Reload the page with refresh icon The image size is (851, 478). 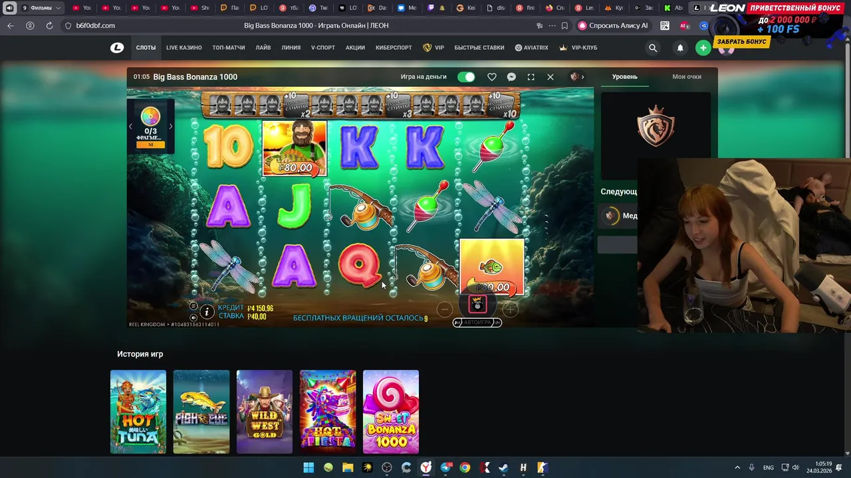pyautogui.click(x=49, y=25)
